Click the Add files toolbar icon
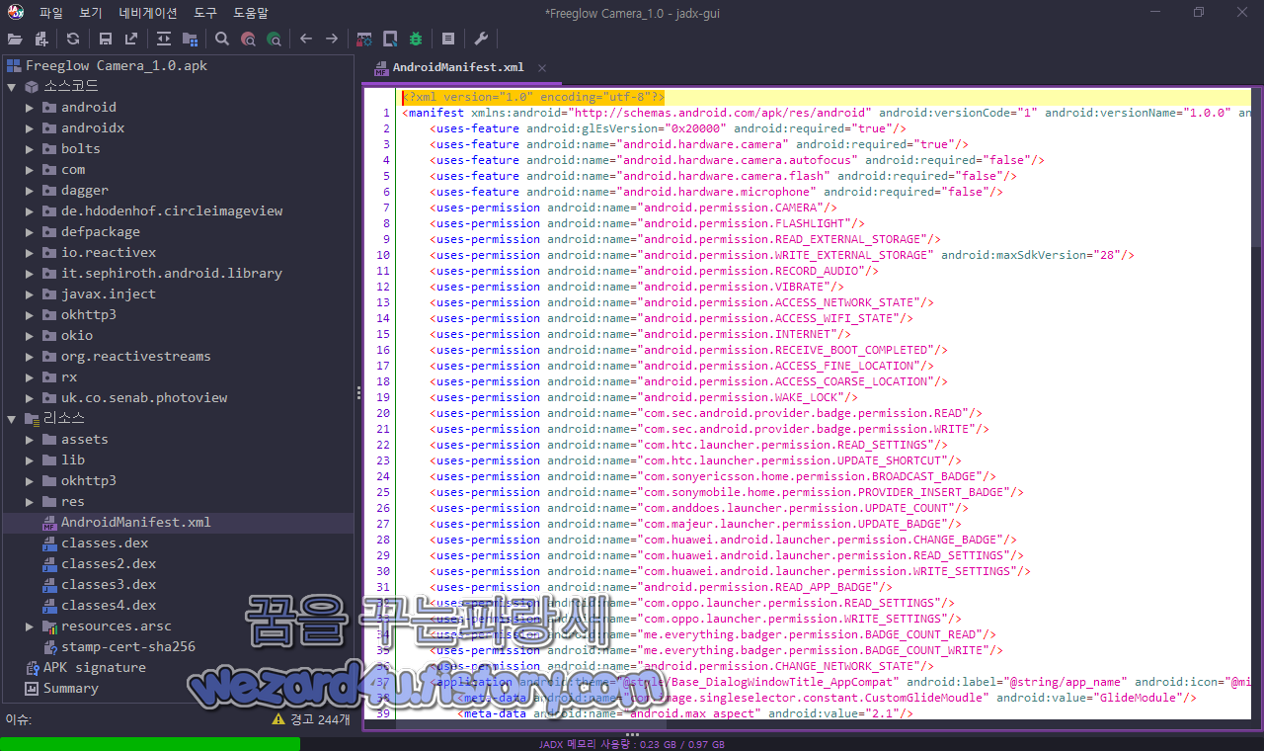Viewport: 1264px width, 751px height. [40, 39]
